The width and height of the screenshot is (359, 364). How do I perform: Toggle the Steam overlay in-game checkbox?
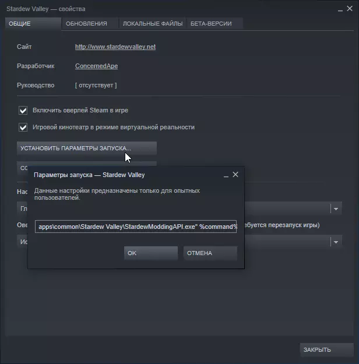(23, 110)
